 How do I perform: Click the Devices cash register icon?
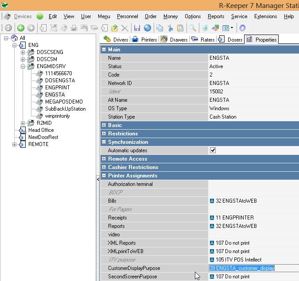(7, 16)
